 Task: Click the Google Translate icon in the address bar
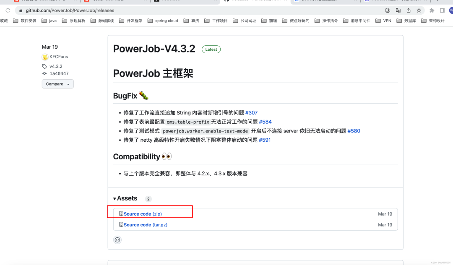pyautogui.click(x=398, y=10)
